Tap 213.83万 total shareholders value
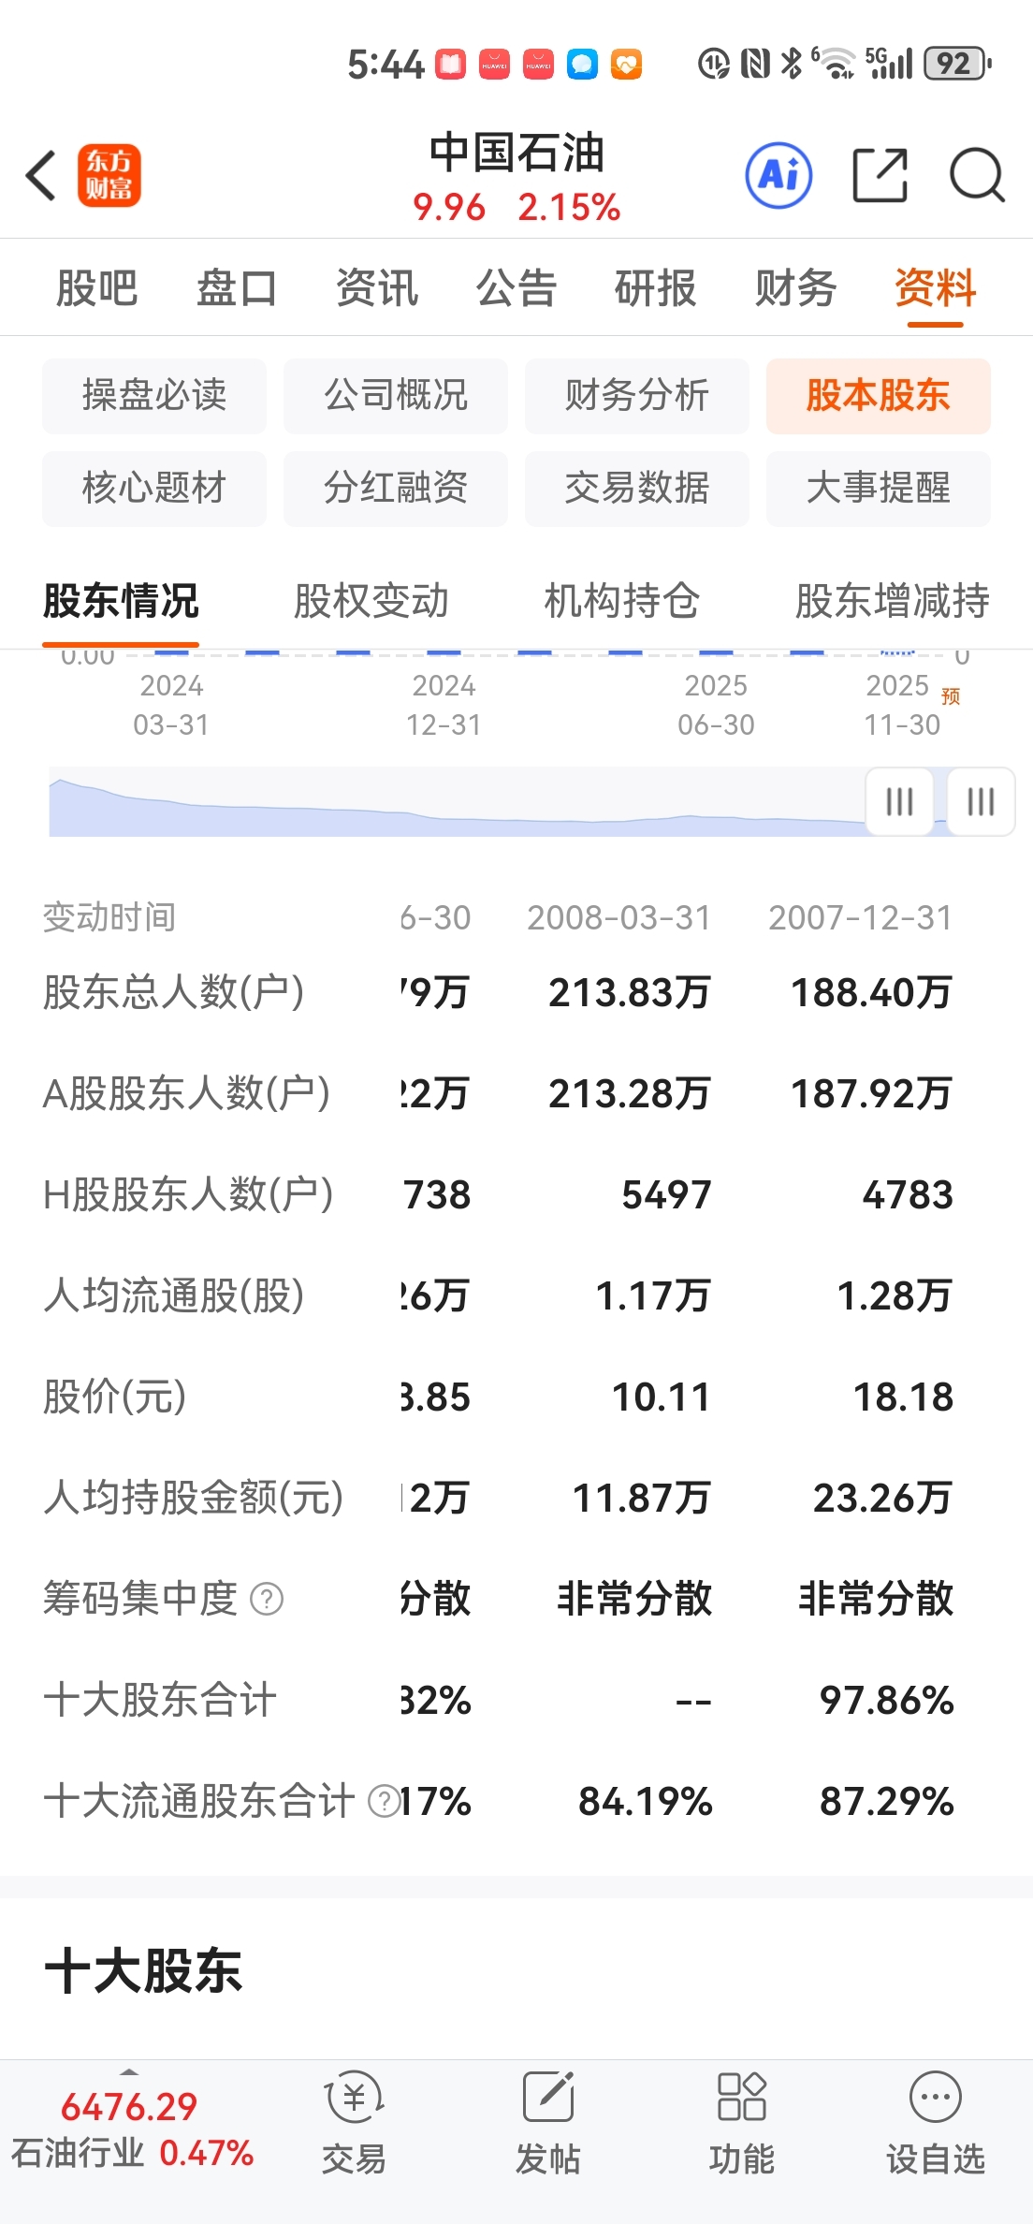 (630, 993)
